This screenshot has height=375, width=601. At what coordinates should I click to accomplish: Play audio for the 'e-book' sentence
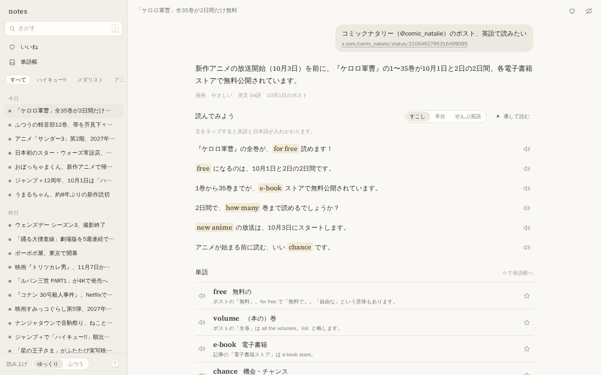(x=527, y=188)
